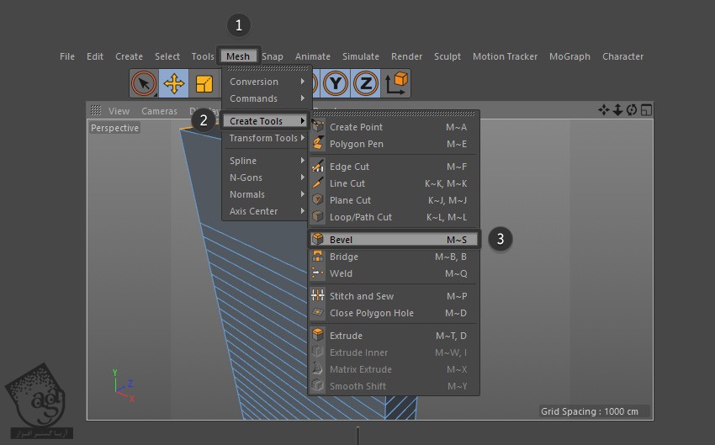
Task: Click the viewport pan arrows icon
Action: (x=604, y=110)
